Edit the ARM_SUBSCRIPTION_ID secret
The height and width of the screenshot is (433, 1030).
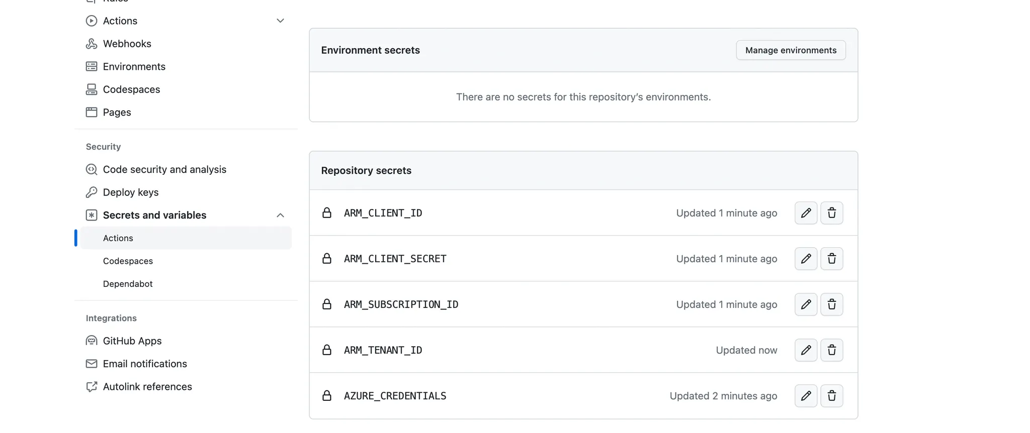(806, 304)
